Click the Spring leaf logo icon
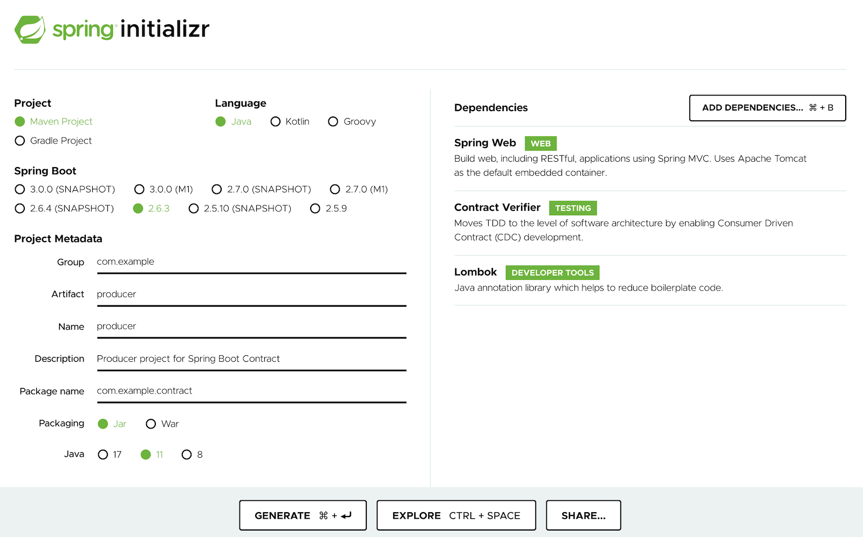This screenshot has height=537, width=863. pos(30,30)
